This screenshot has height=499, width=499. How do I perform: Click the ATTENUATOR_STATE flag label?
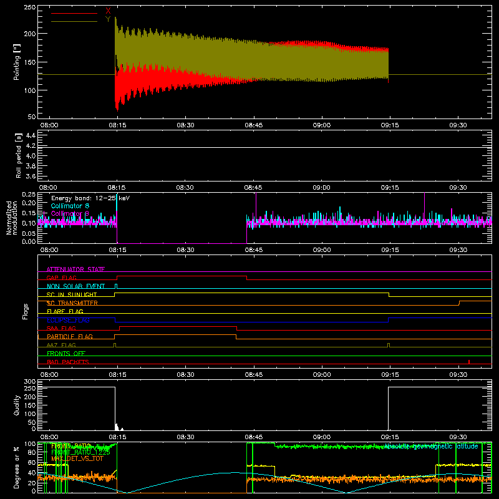click(75, 269)
